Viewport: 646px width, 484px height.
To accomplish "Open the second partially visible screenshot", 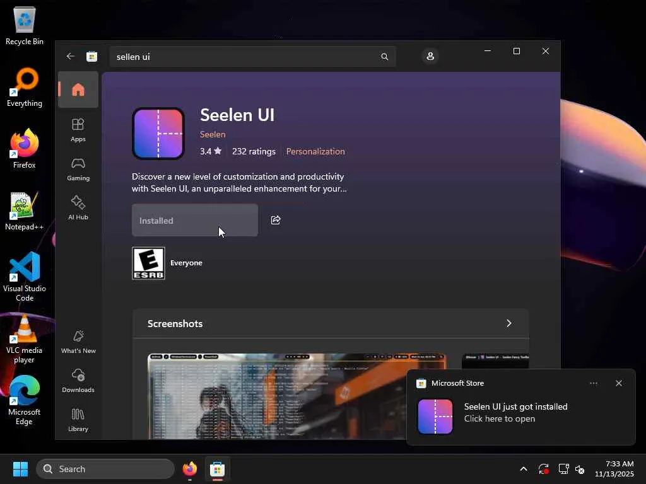I will [495, 361].
